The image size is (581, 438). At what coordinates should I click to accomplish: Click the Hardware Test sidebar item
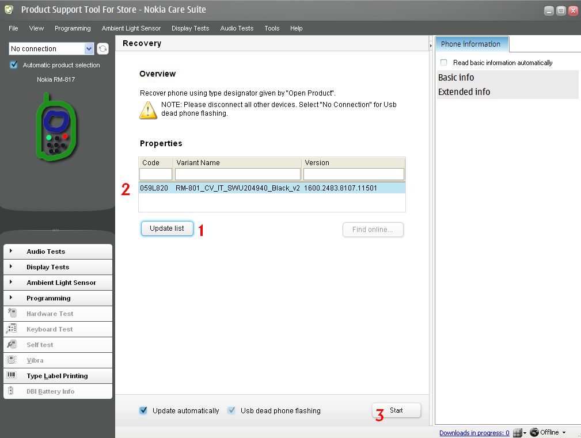coord(58,314)
